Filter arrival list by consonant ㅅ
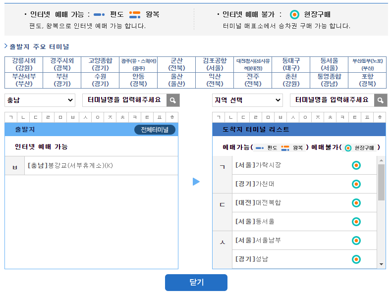This screenshot has width=392, height=292. (293, 117)
